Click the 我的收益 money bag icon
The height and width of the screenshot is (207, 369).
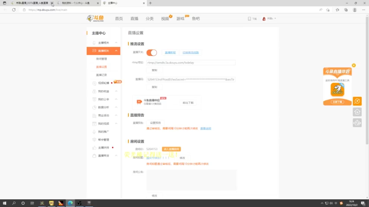tap(94, 91)
